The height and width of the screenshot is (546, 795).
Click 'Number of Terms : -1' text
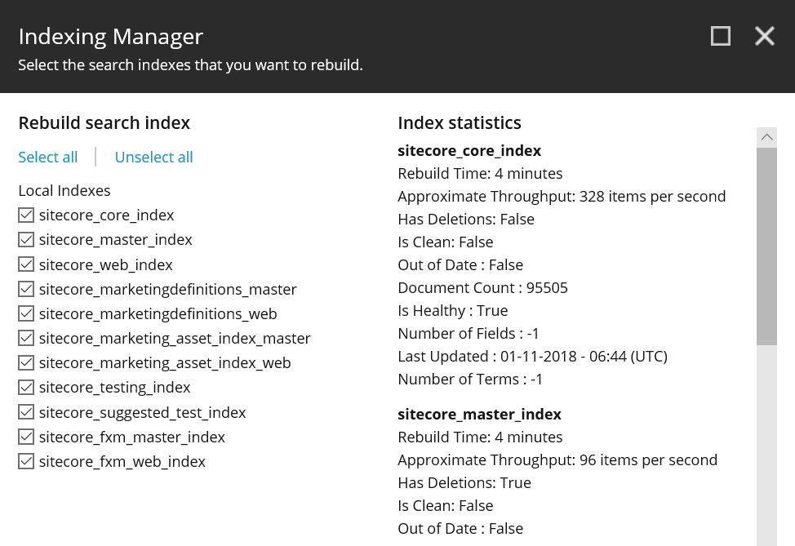click(x=470, y=379)
